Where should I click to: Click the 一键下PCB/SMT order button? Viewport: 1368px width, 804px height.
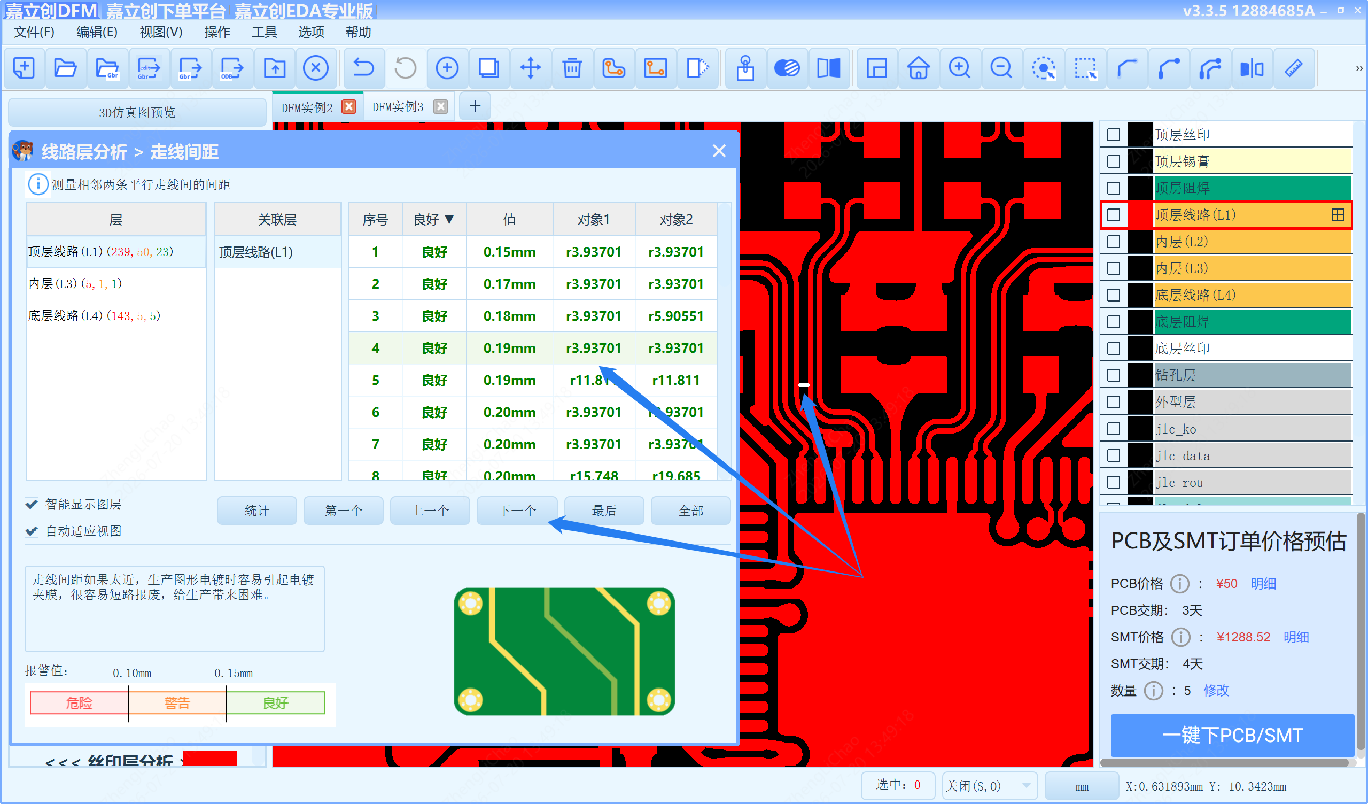pos(1232,735)
